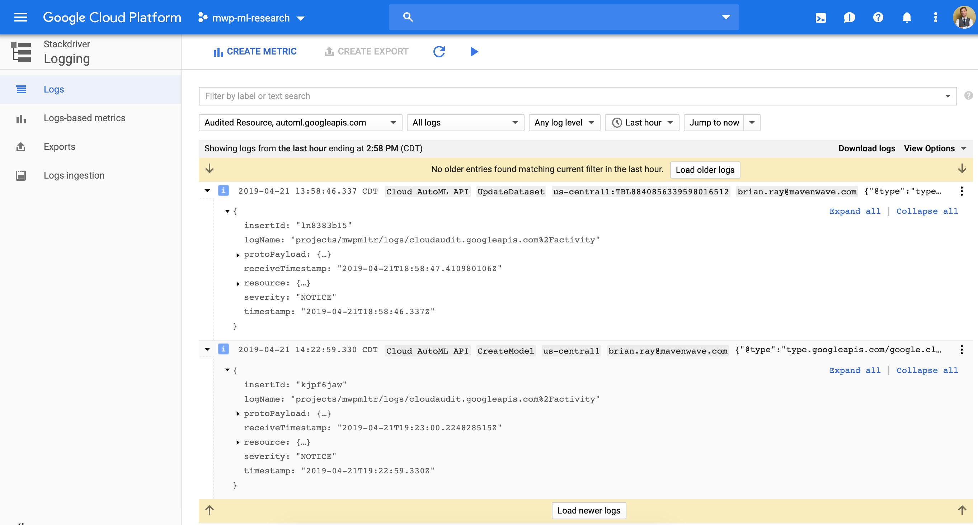Open the help question mark menu

pos(878,18)
